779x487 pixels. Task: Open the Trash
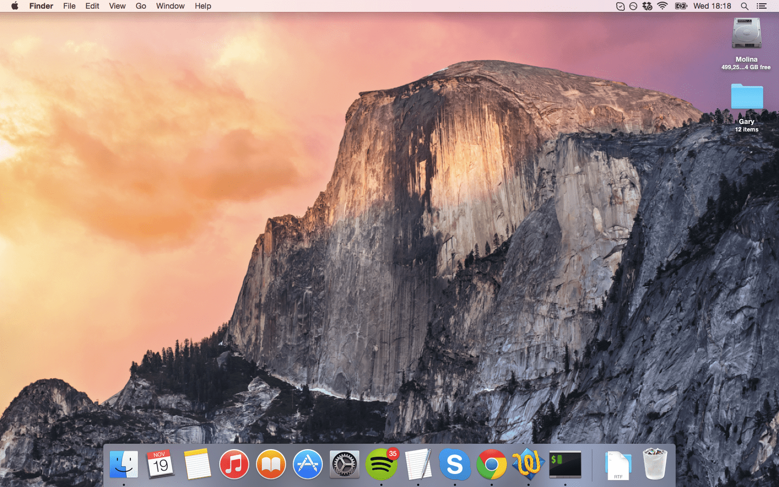[x=655, y=464]
